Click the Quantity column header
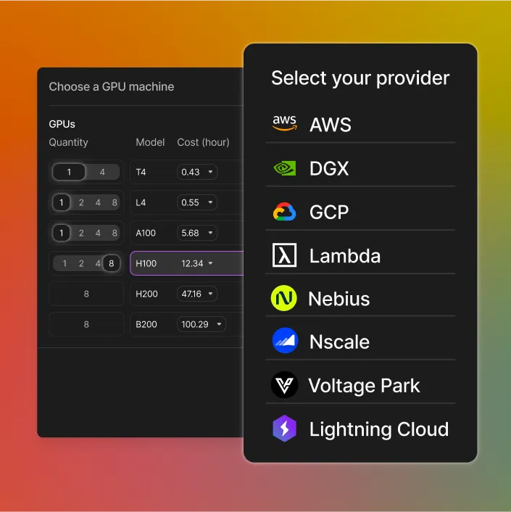The image size is (511, 512). point(69,142)
